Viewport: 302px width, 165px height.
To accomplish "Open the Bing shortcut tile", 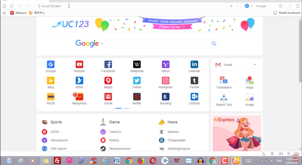I will click(x=51, y=83).
